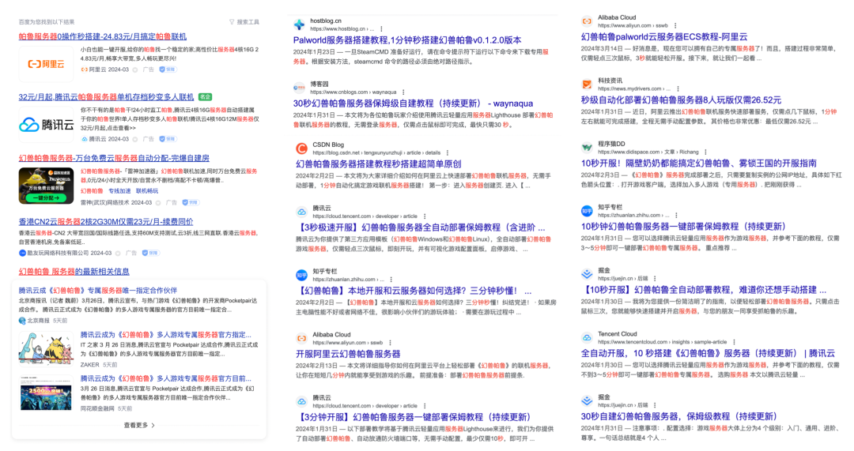Click 保障 badge under 阿里云 ad
The image size is (854, 451).
pos(168,70)
